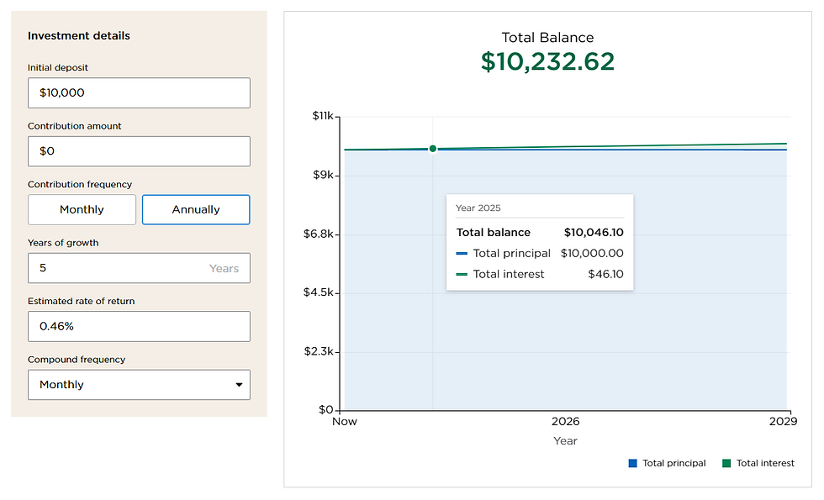Click the $10,232.62 total balance amount

pos(547,61)
